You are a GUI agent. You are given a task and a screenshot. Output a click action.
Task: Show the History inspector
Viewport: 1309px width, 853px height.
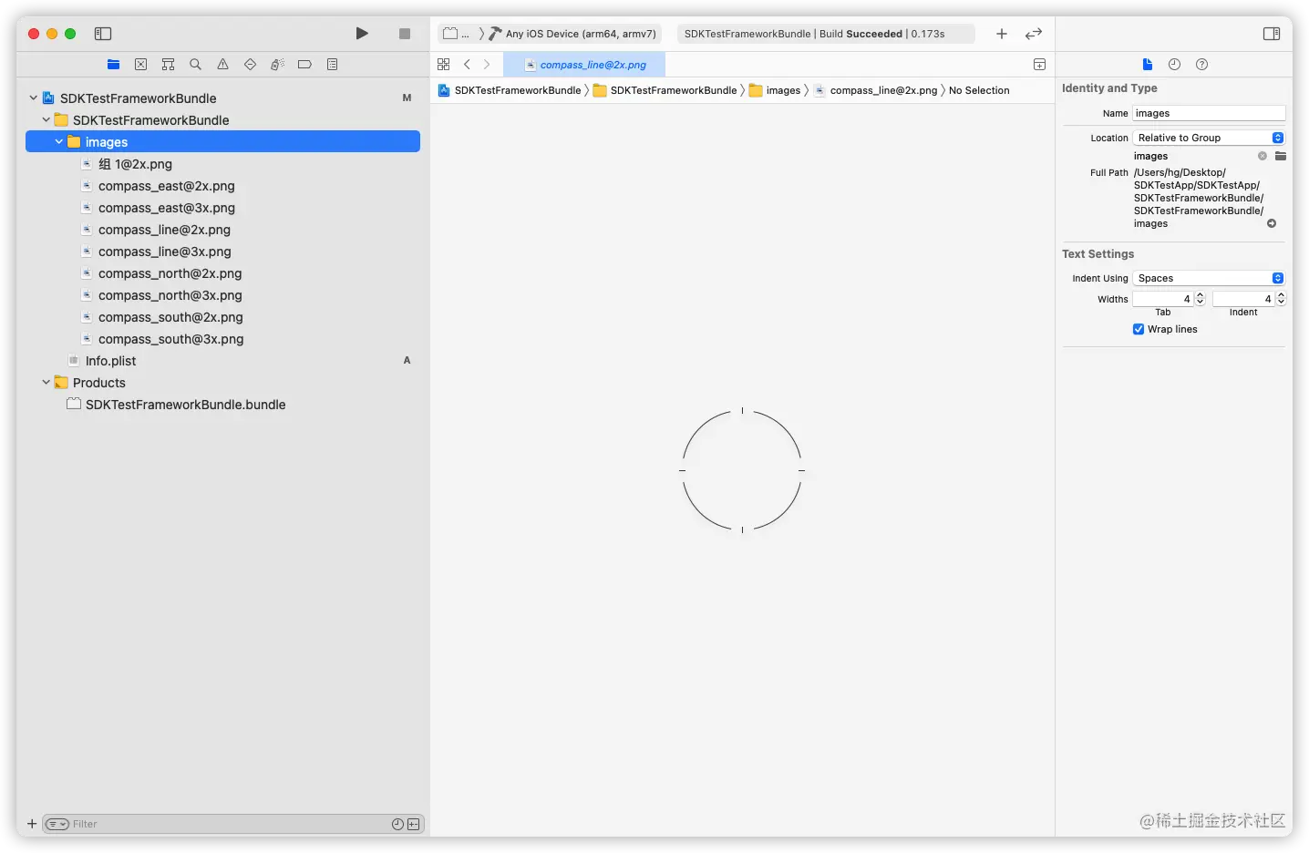1174,65
